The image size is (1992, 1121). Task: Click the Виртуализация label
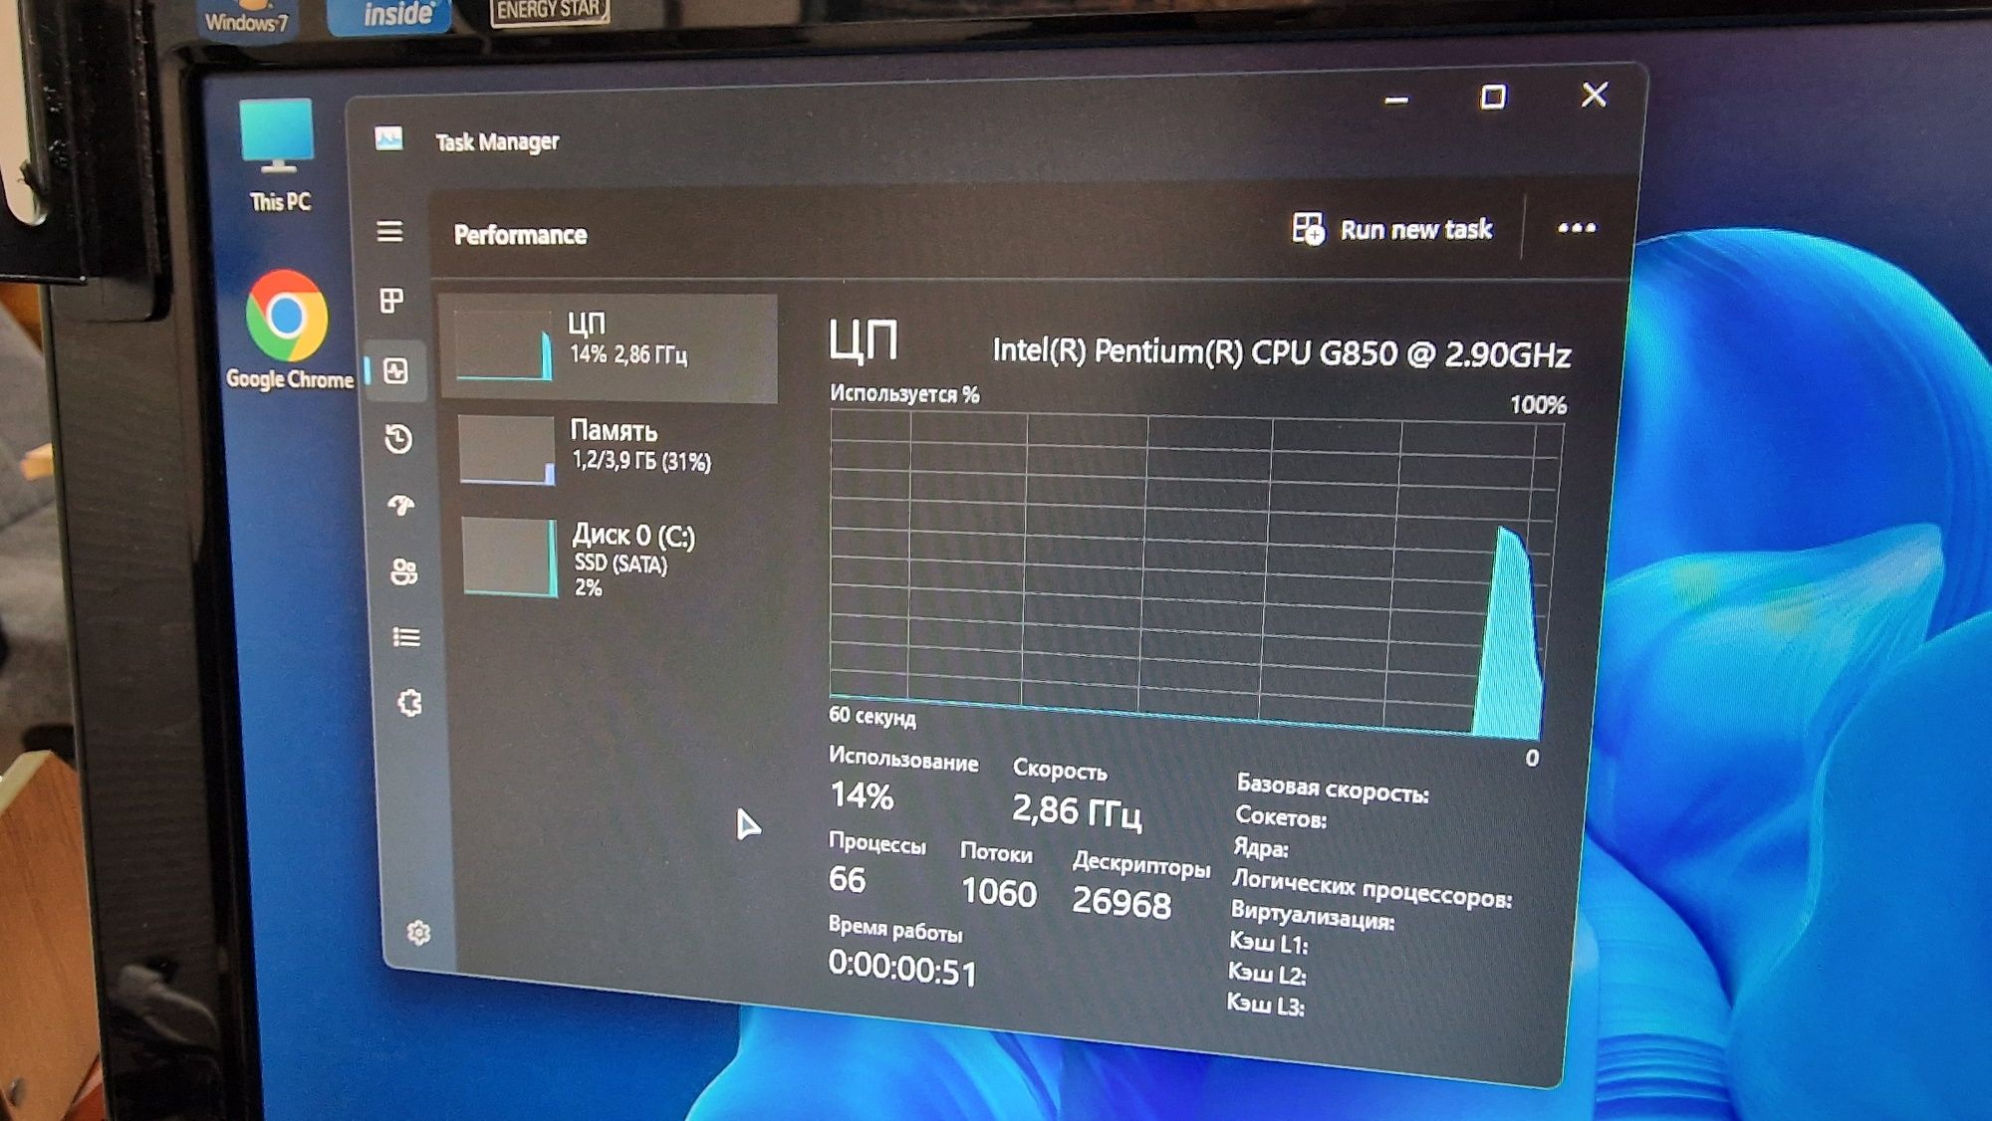(1313, 914)
